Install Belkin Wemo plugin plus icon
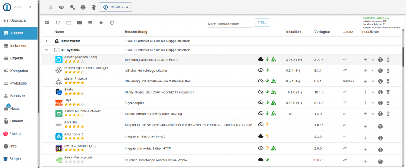Viewport: 406px width, 168px height. pyautogui.click(x=365, y=162)
